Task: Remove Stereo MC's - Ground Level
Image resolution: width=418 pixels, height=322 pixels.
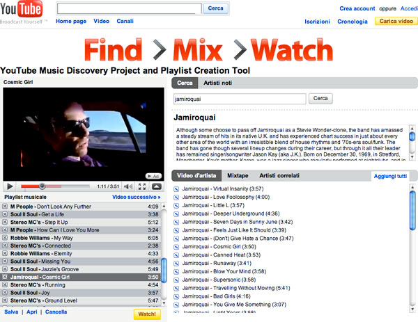Action: [x=5, y=300]
